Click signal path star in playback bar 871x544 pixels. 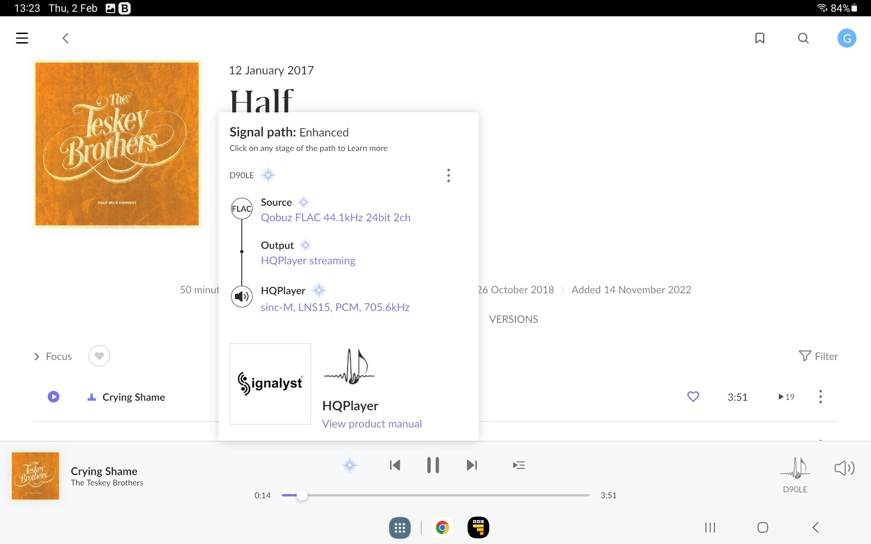[x=350, y=465]
